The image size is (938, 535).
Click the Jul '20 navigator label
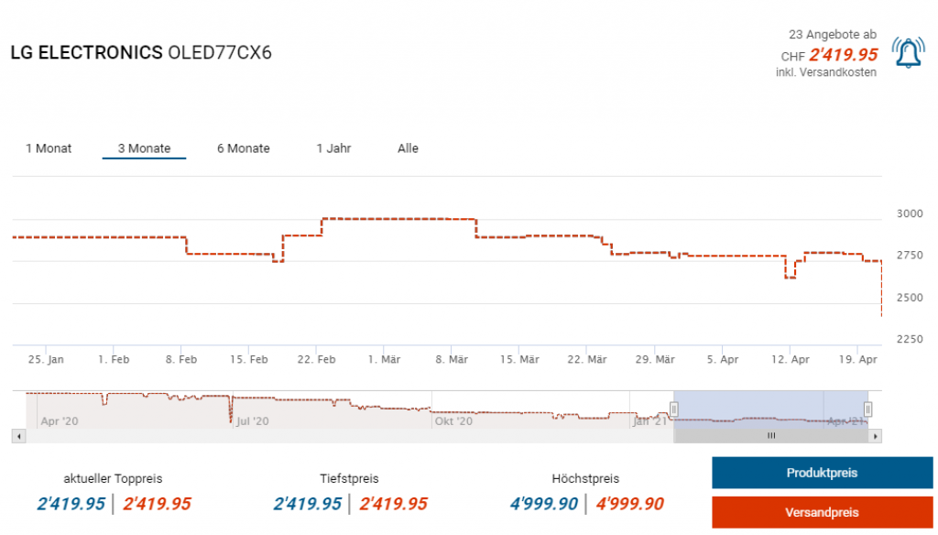pos(253,421)
